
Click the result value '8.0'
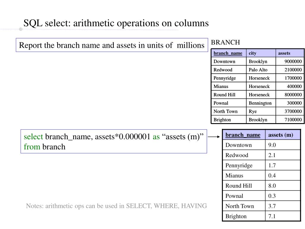coord(272,186)
